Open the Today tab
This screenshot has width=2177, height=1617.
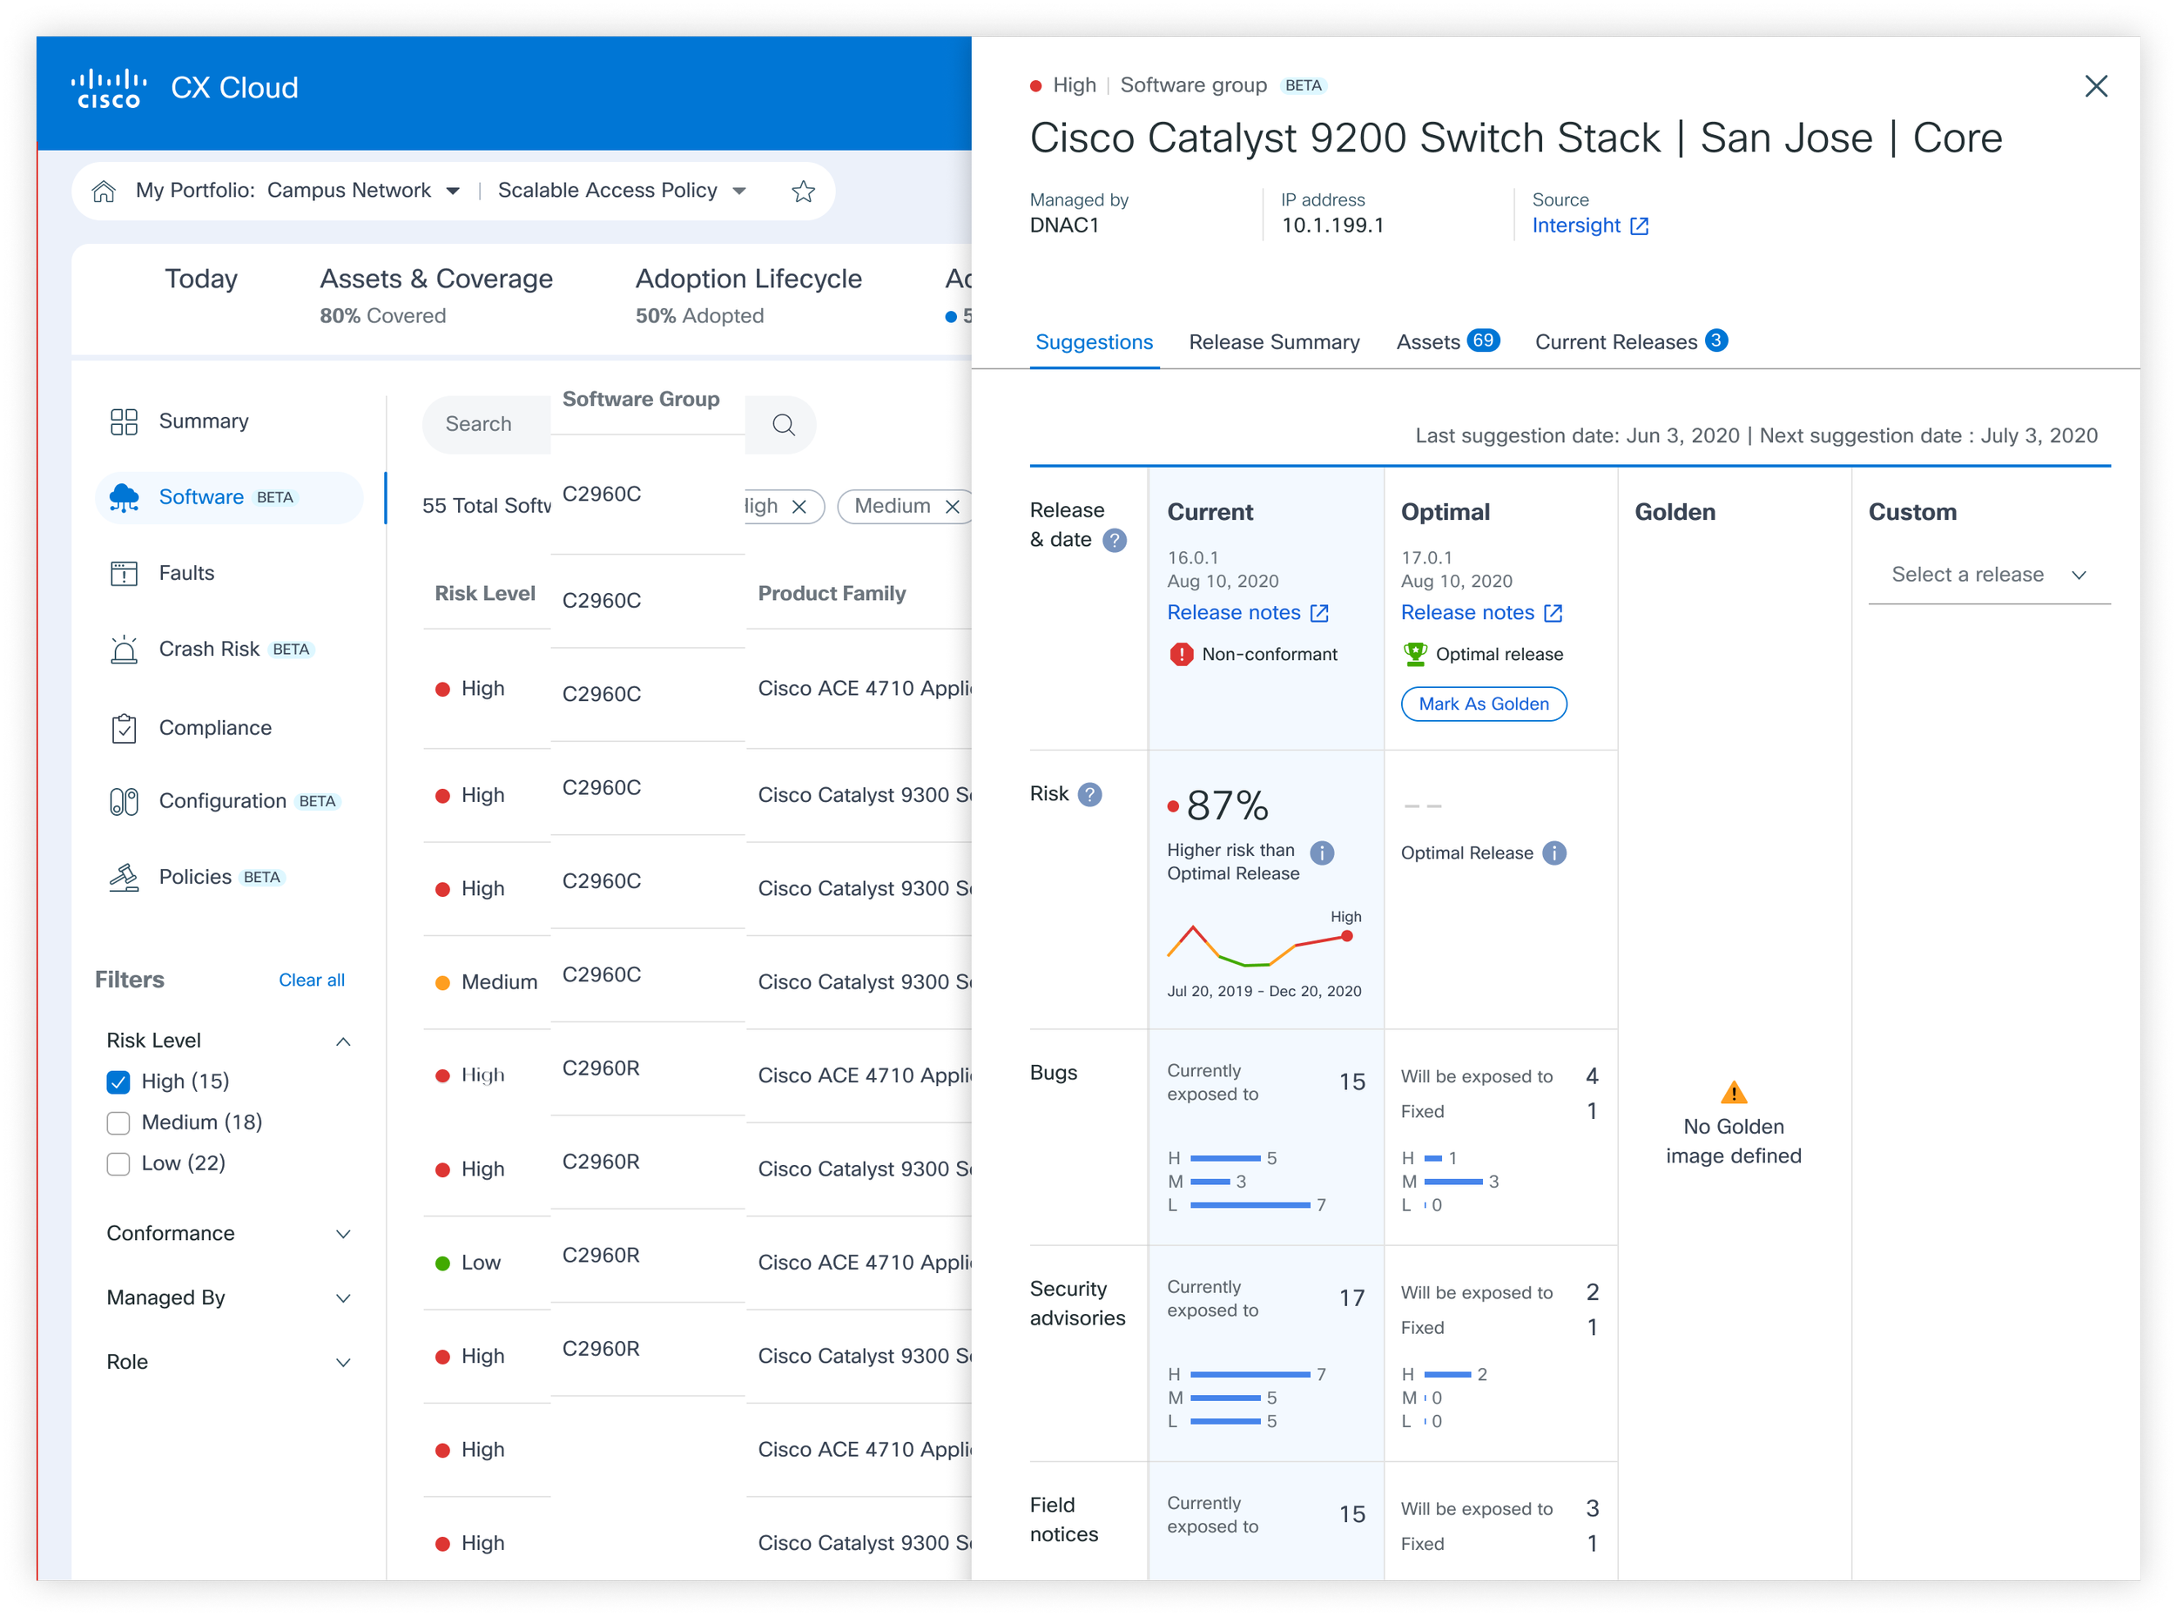pos(200,279)
